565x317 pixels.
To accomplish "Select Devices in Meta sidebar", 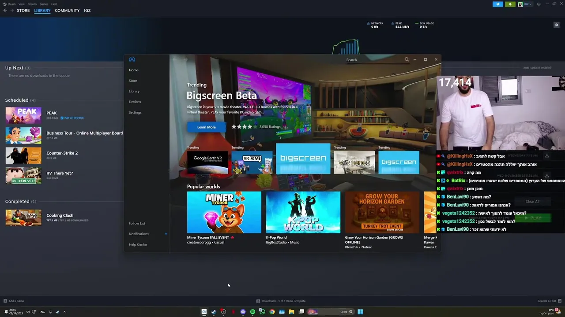I will (x=135, y=102).
